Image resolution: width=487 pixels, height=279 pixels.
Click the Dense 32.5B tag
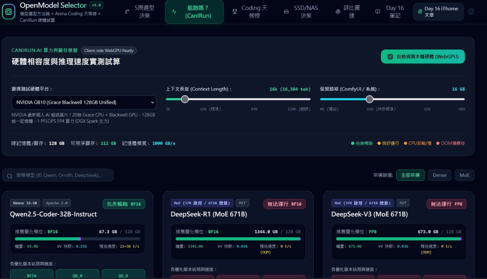click(25, 203)
